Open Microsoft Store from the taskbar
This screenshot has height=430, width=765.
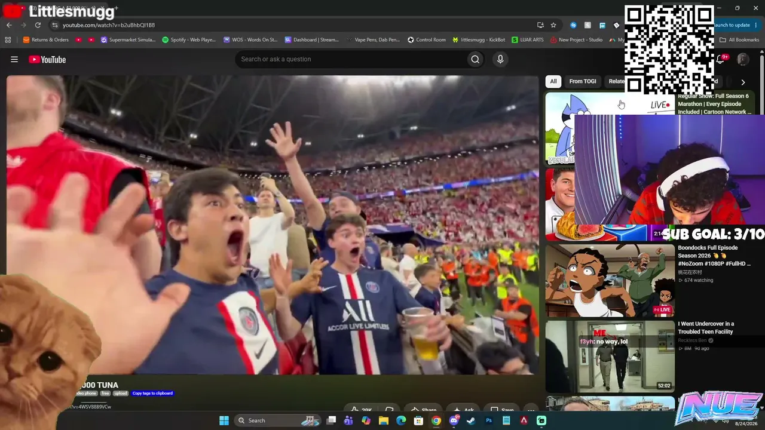pyautogui.click(x=418, y=420)
